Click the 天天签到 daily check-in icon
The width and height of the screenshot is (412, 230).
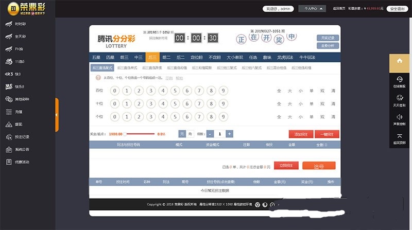point(399,100)
